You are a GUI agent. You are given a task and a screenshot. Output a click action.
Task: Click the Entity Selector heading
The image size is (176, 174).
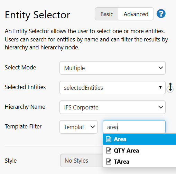click(x=37, y=15)
